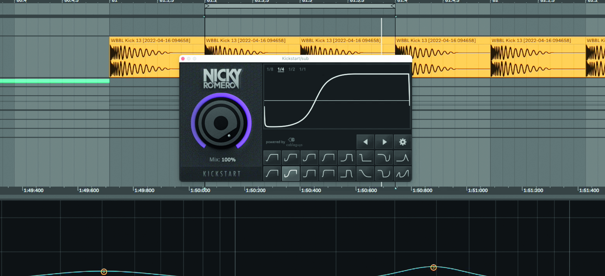The height and width of the screenshot is (276, 605).
Task: Select the WBBL Kick 13 clip starting at 81.4
Action: 443,57
